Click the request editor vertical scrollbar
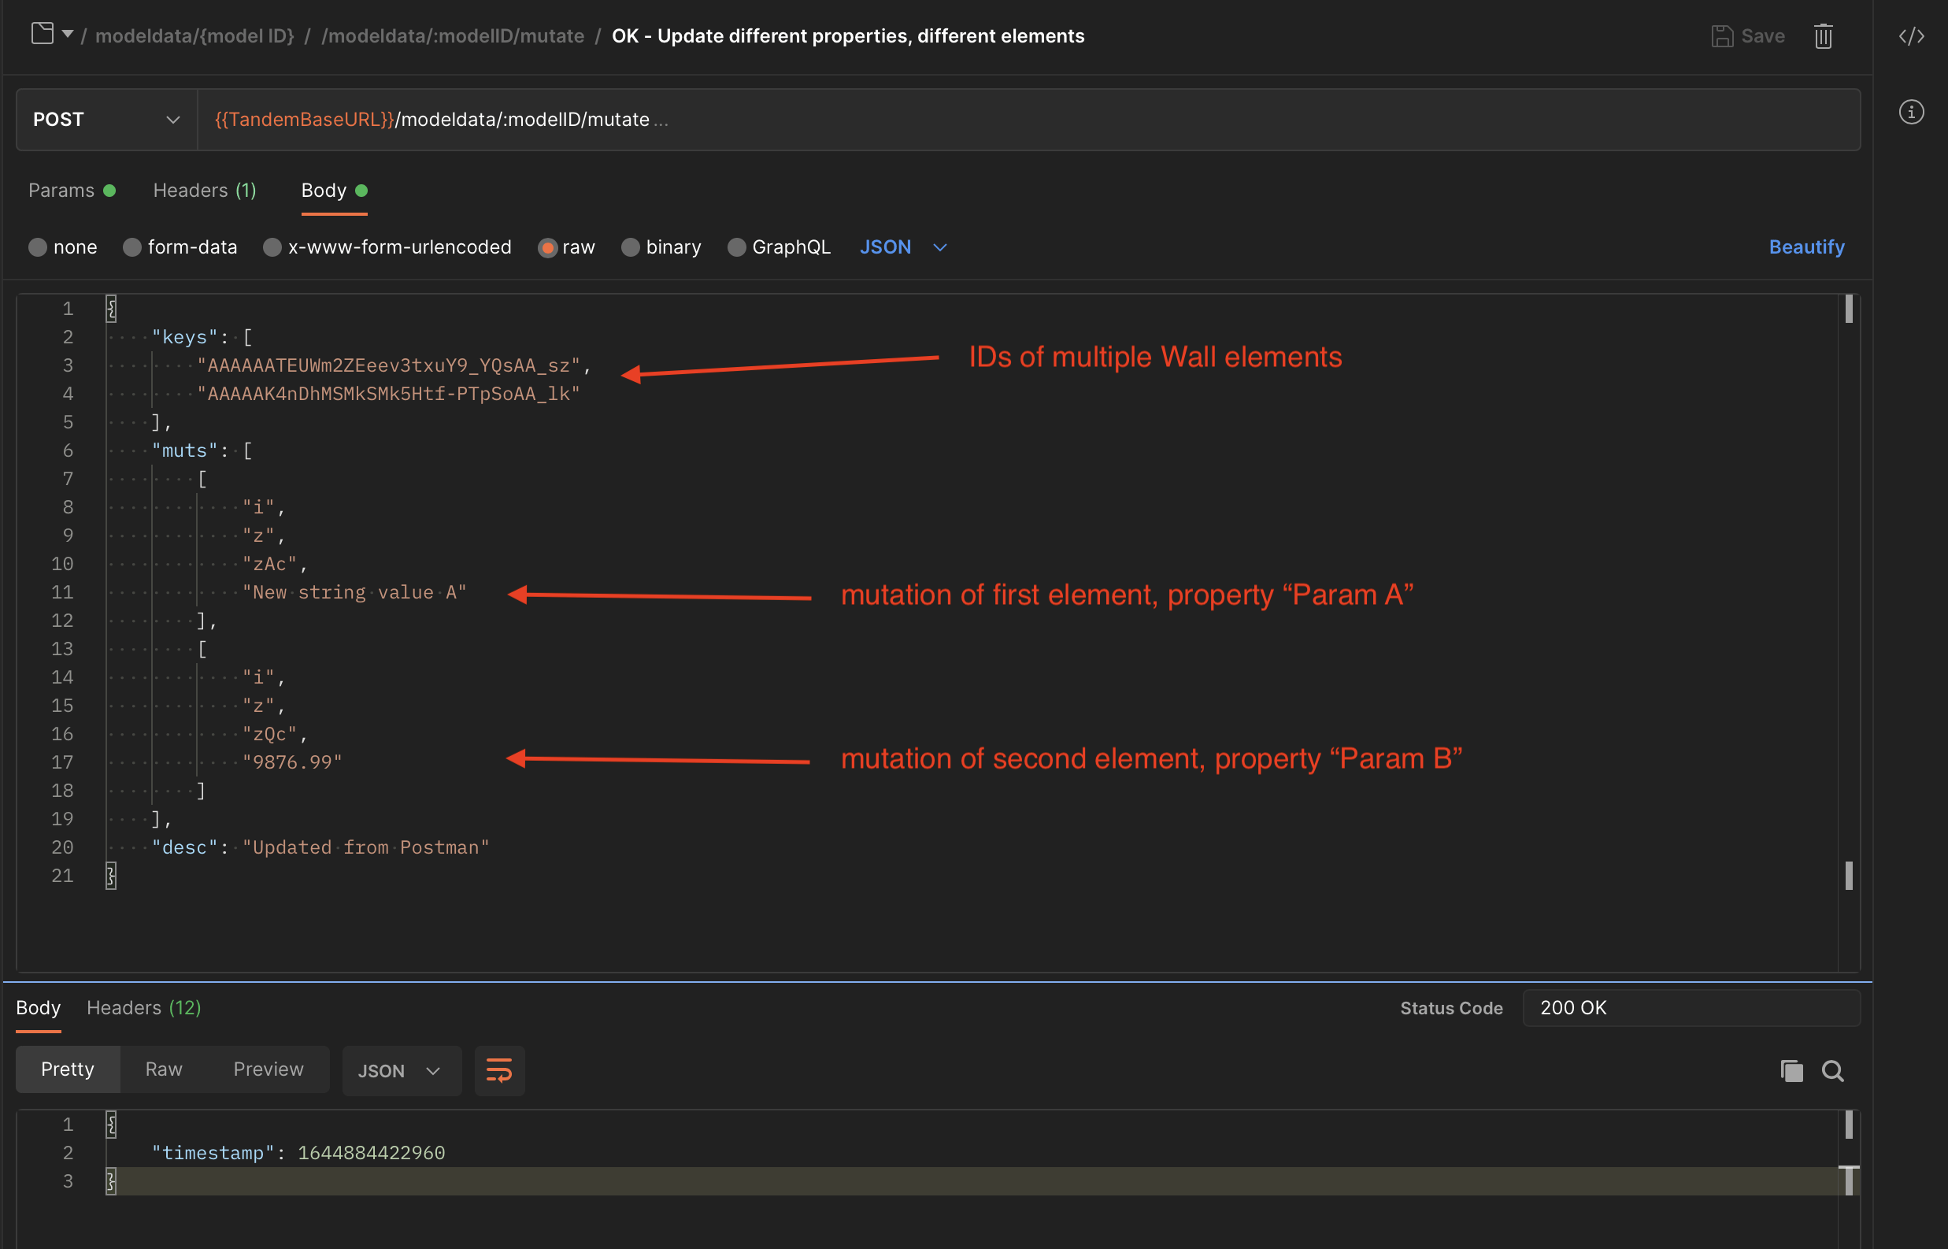 (1848, 632)
